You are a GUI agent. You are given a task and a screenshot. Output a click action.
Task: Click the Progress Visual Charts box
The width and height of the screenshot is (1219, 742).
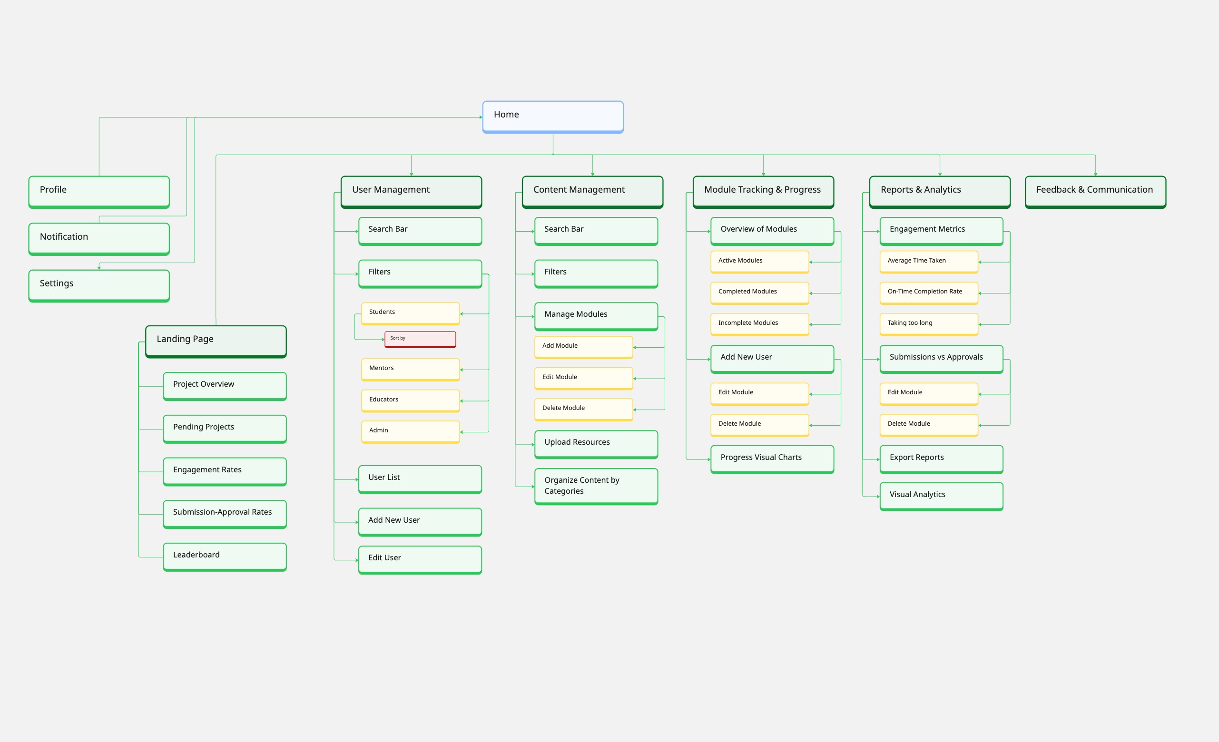pos(772,459)
